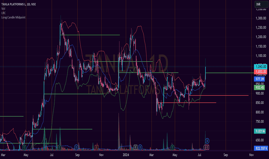Open the red E earnings marker near Nov 2023
Image resolution: width=269 pixels, height=159 pixels.
point(96,147)
